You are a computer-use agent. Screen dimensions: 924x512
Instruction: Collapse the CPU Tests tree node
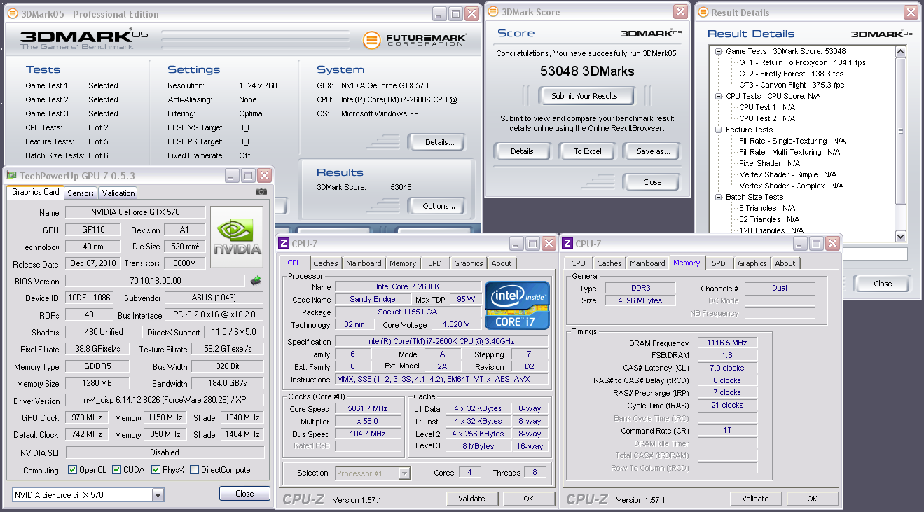pos(719,96)
